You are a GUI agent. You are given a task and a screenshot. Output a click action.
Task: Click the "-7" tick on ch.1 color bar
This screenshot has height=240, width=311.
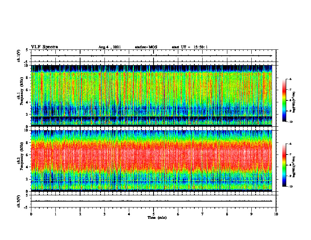click(290, 90)
